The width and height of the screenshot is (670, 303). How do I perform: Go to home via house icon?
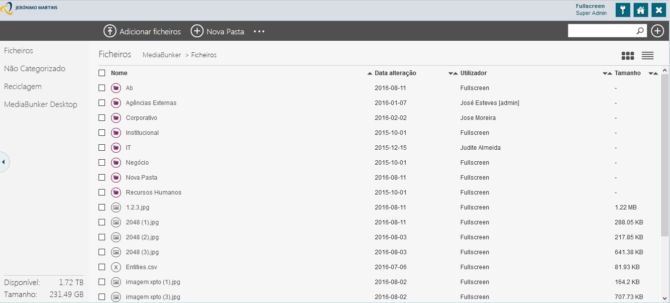click(x=641, y=10)
